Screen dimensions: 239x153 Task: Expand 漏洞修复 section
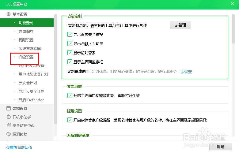coord(20,134)
